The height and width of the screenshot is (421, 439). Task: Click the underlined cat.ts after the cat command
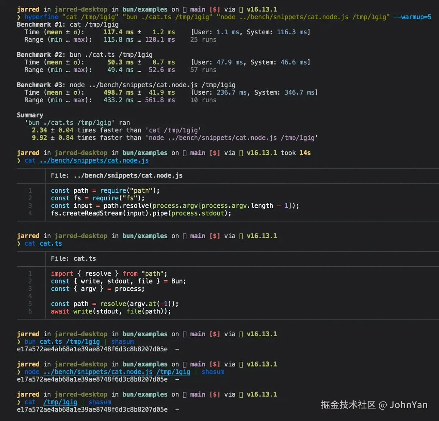(x=51, y=243)
